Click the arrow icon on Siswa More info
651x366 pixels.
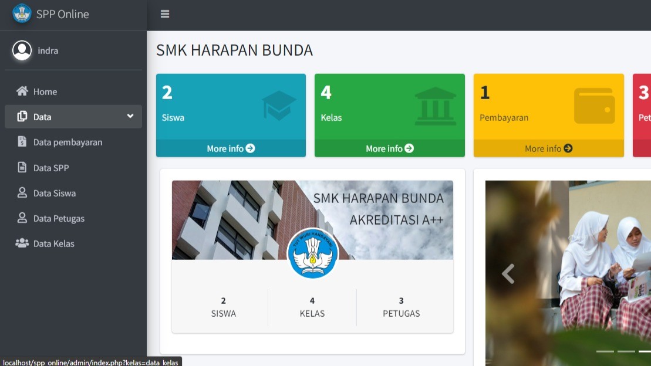tap(250, 148)
